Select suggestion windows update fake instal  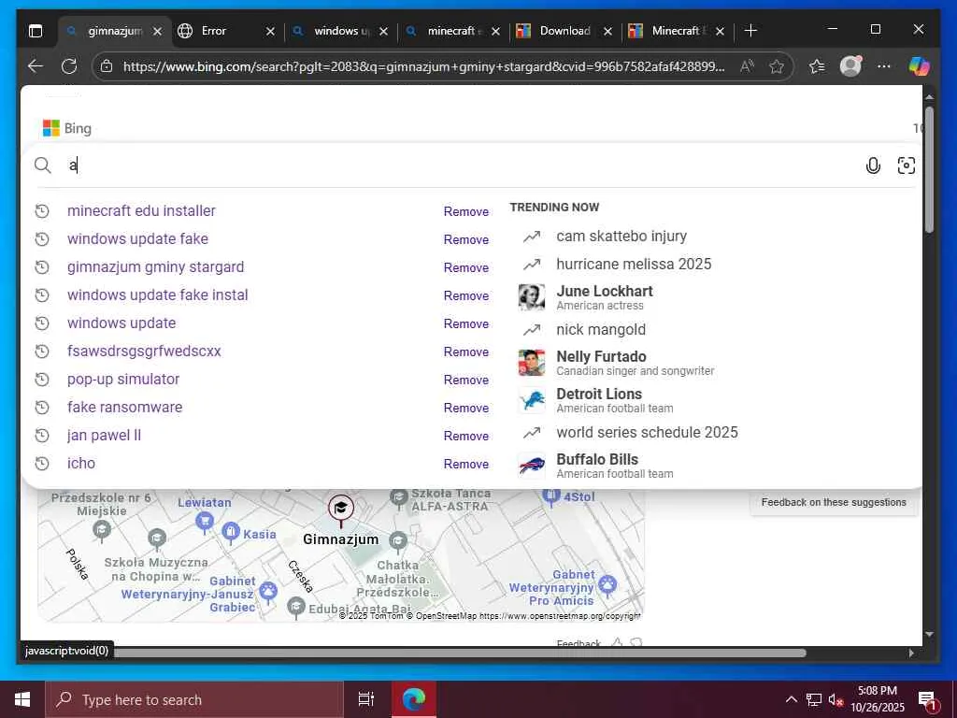point(157,294)
